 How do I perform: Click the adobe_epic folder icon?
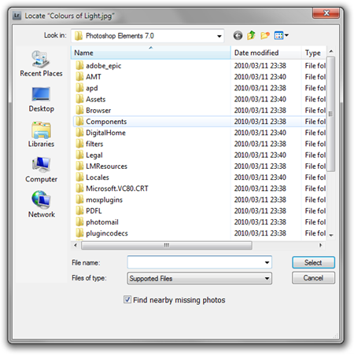tap(79, 65)
